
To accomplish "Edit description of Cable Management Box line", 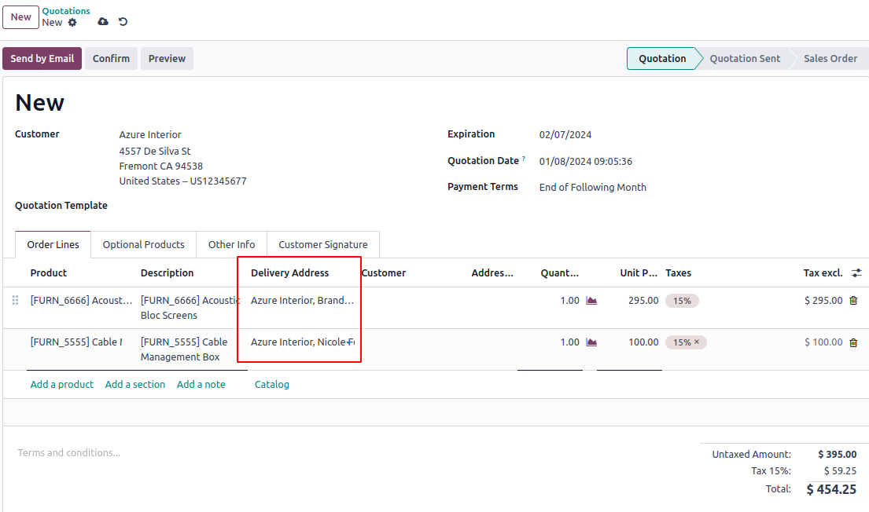I will click(184, 349).
